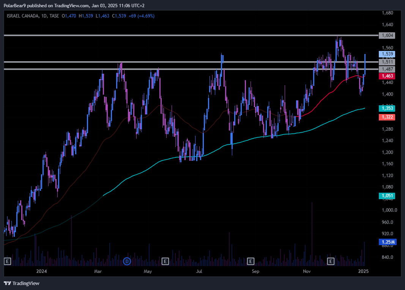Screen dimensions: 405x290
Task: Click the ISRAEL CANADA symbol title
Action: pyautogui.click(x=24, y=16)
